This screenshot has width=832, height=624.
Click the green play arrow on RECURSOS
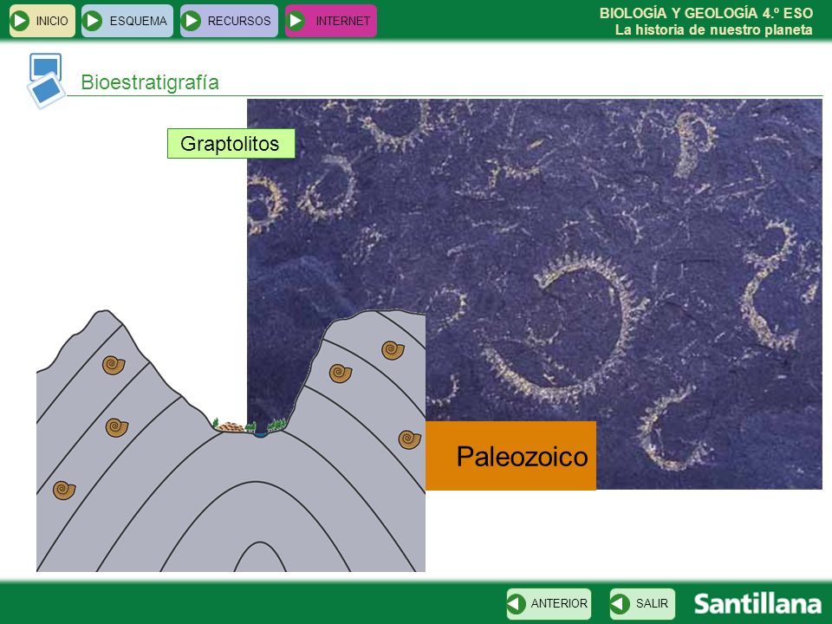(191, 21)
